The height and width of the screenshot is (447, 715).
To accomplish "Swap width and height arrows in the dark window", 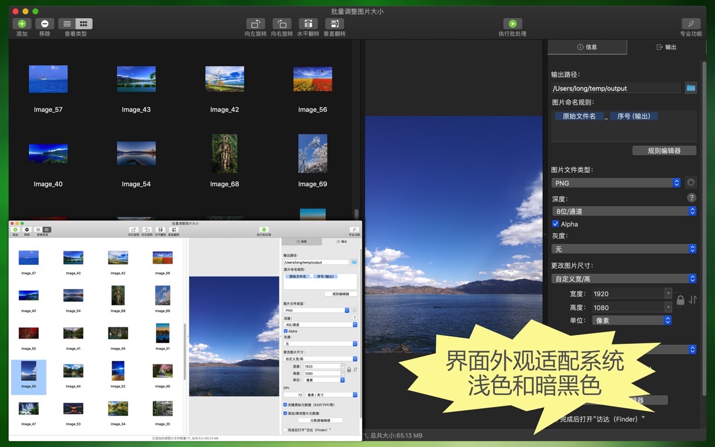I will tap(693, 300).
